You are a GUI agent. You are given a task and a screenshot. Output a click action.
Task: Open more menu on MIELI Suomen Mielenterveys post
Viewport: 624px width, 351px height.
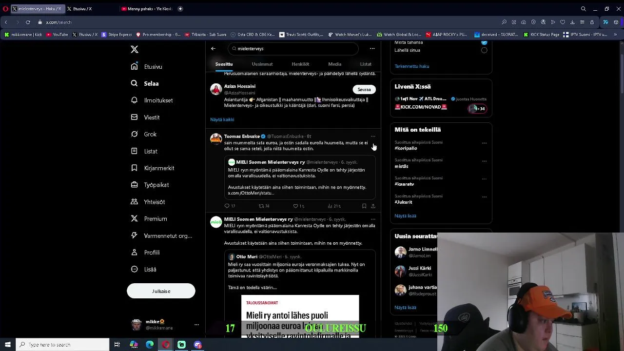373,219
